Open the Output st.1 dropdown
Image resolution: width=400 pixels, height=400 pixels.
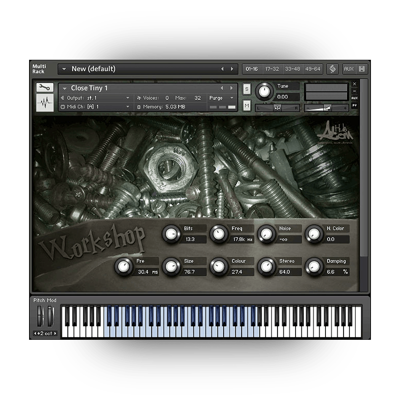(128, 98)
